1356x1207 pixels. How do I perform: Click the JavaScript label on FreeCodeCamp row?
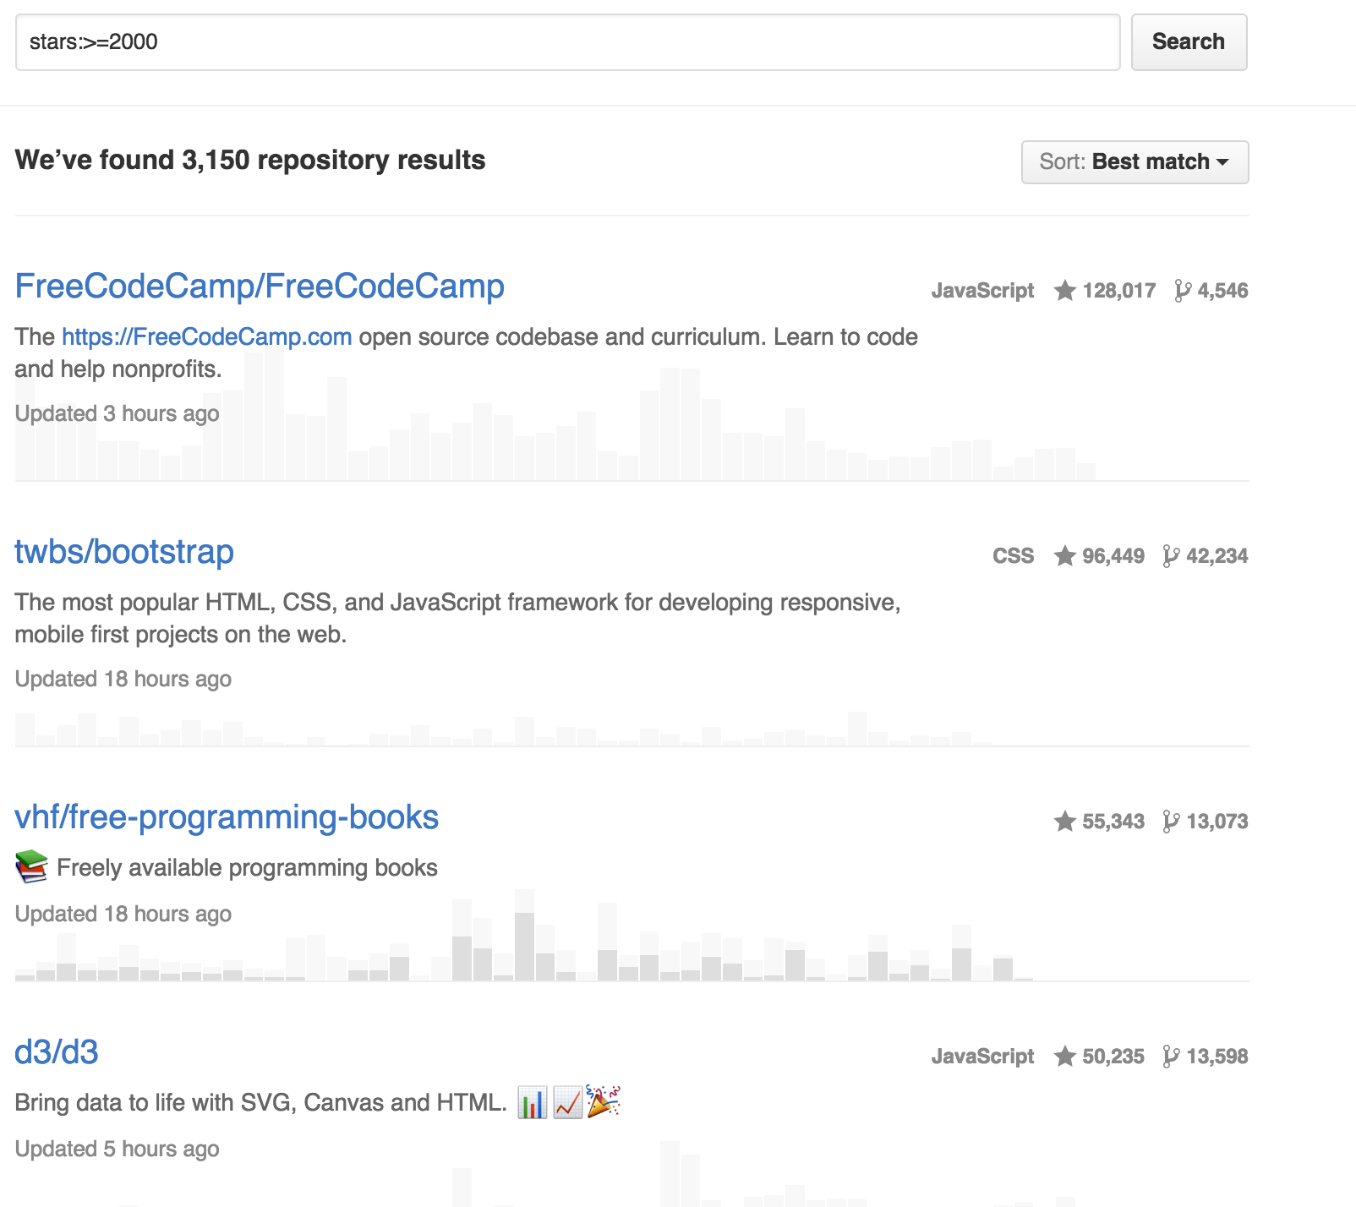[982, 291]
